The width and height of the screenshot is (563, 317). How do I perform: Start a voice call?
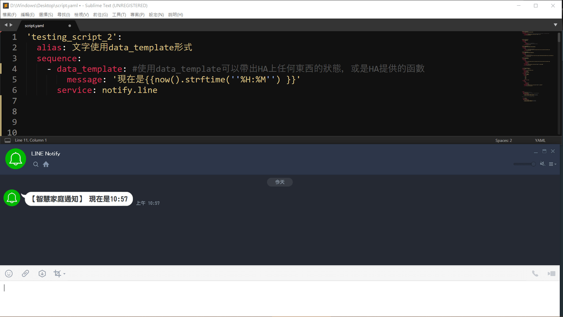535,273
